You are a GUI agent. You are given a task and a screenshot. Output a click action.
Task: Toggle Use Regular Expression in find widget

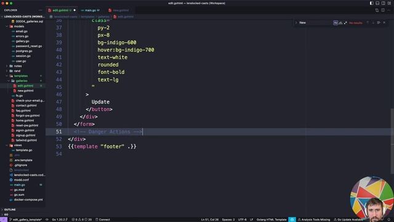click(x=345, y=23)
